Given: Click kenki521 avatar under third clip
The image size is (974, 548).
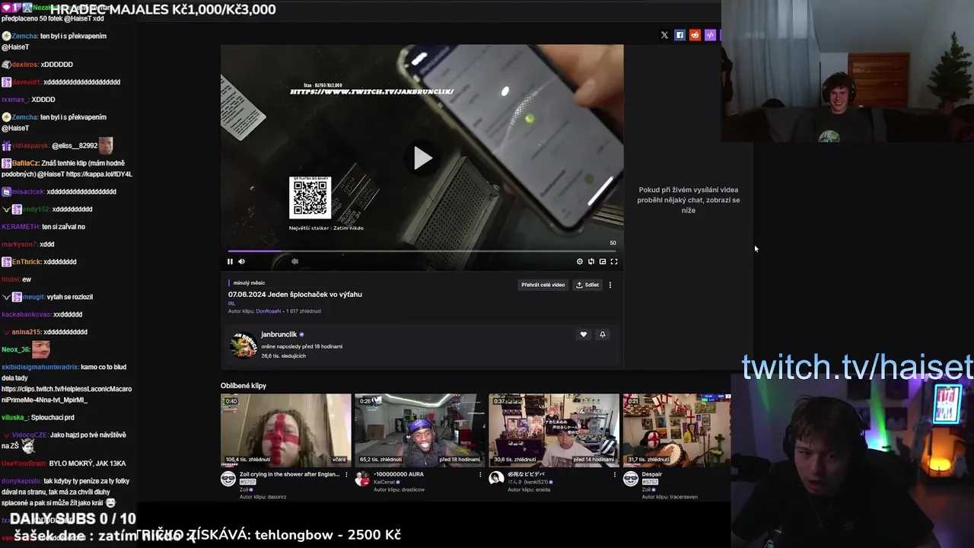Looking at the screenshot, I should click(496, 478).
